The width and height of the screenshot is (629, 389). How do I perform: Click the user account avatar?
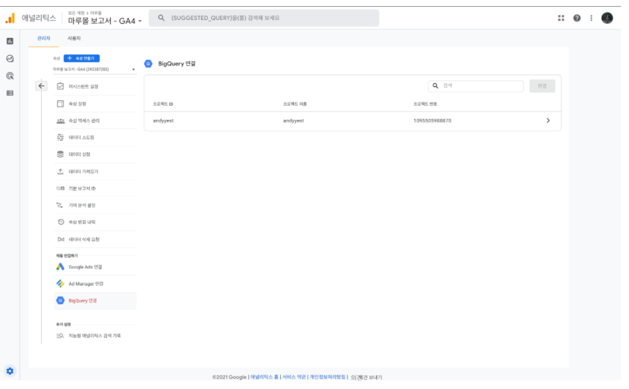(607, 18)
